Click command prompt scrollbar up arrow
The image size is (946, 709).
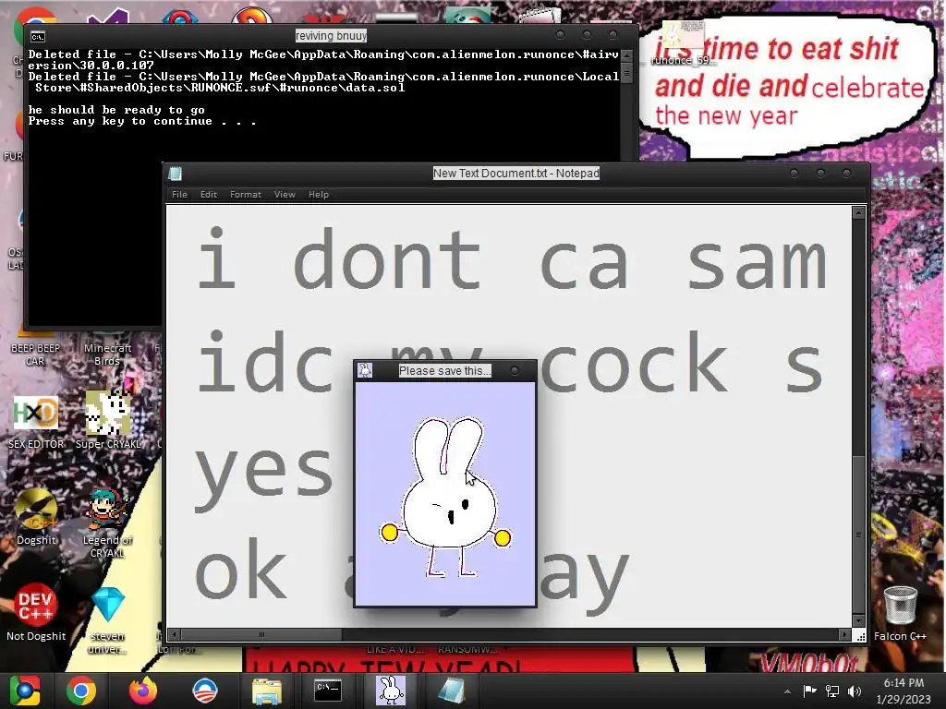click(x=627, y=54)
